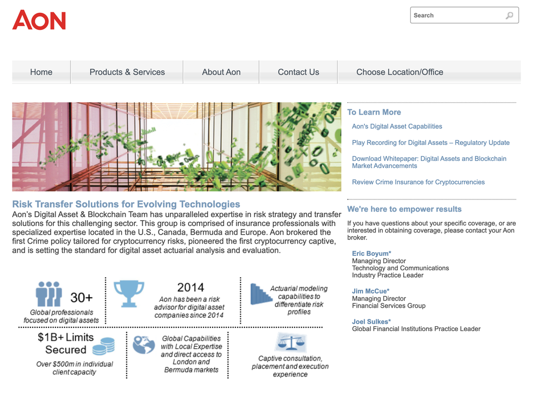The width and height of the screenshot is (534, 394).
Task: Click 'Over $500m in individual client capacity'
Action: [75, 368]
